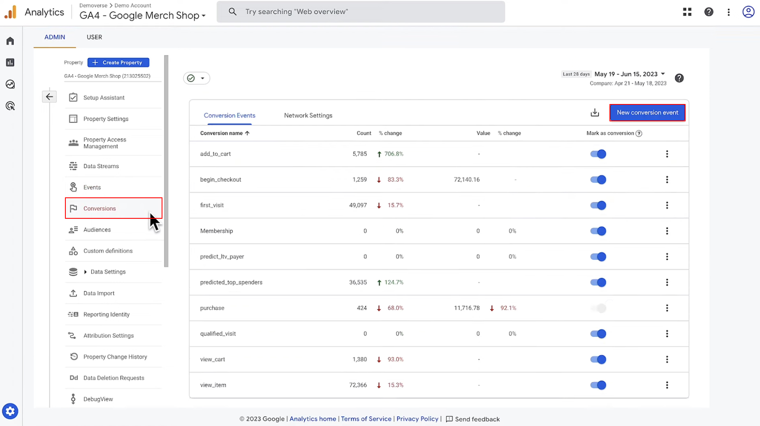Screen dimensions: 760x426
Task: Switch to the USER tab
Action: click(94, 37)
